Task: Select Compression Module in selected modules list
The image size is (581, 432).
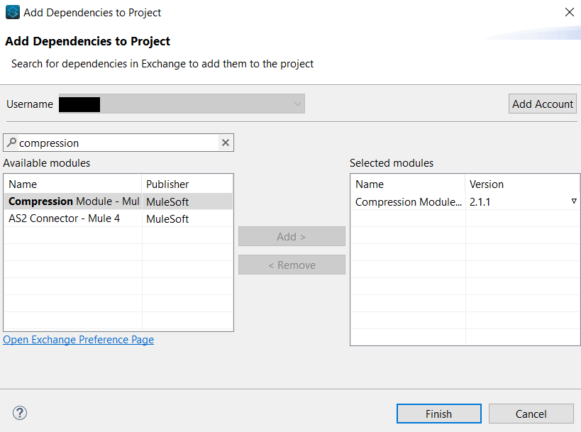Action: pos(408,202)
